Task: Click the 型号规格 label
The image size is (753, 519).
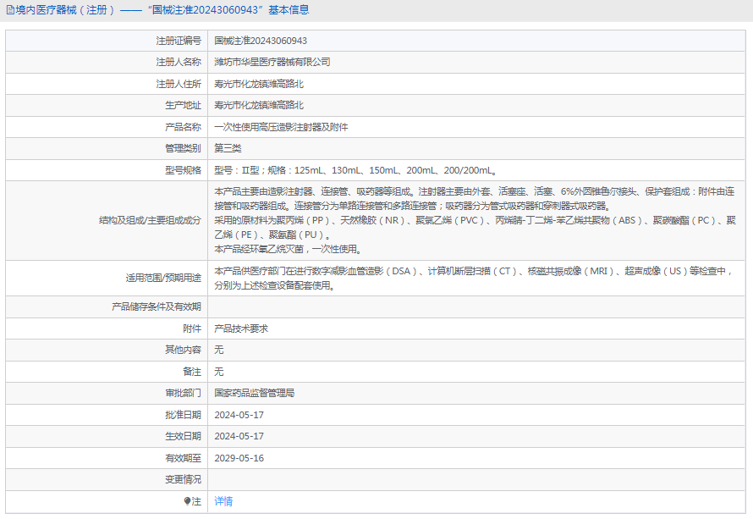Action: point(183,170)
